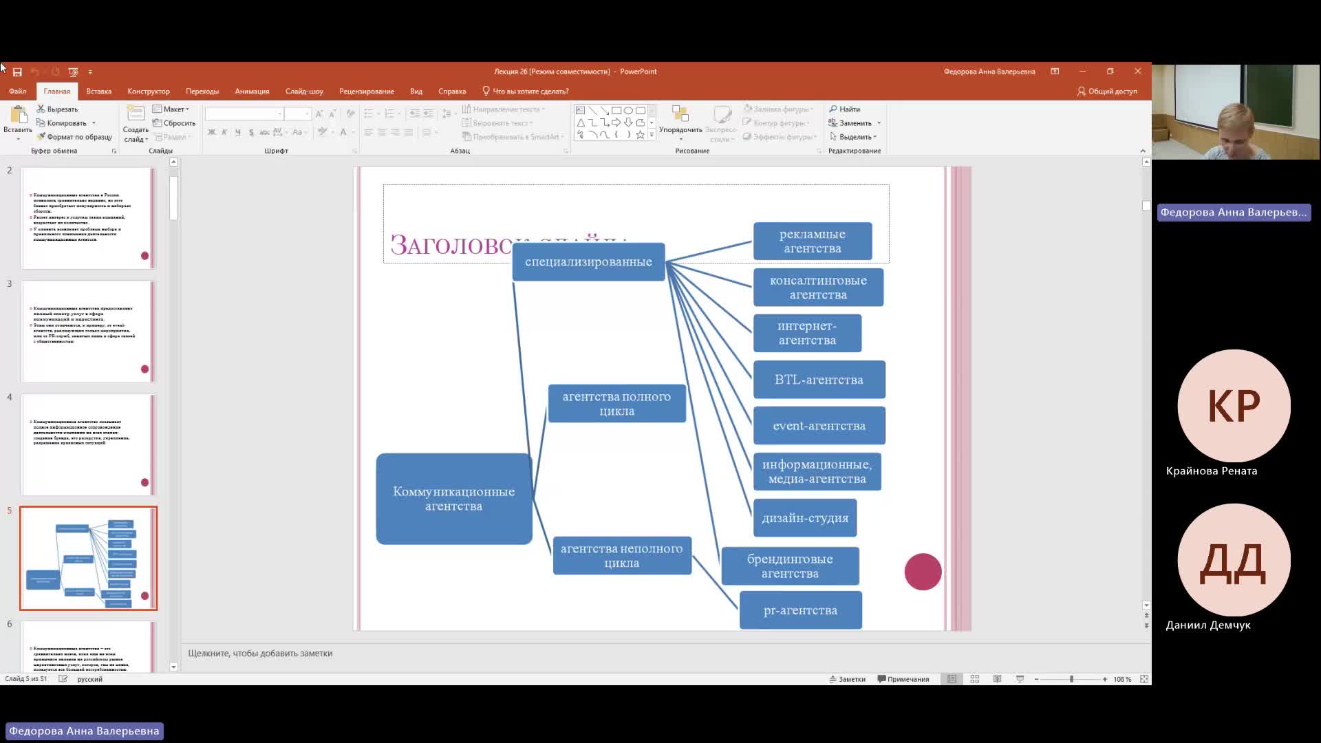This screenshot has width=1321, height=743.
Task: Expand the shapes gallery with the More arrow
Action: [x=652, y=135]
